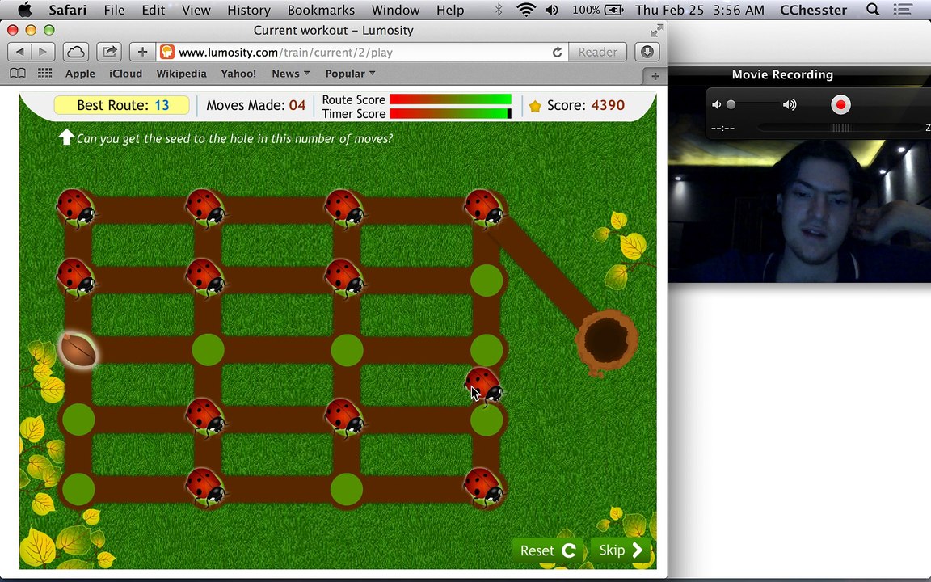Click the white up arrow hint icon
The width and height of the screenshot is (931, 582).
click(66, 137)
